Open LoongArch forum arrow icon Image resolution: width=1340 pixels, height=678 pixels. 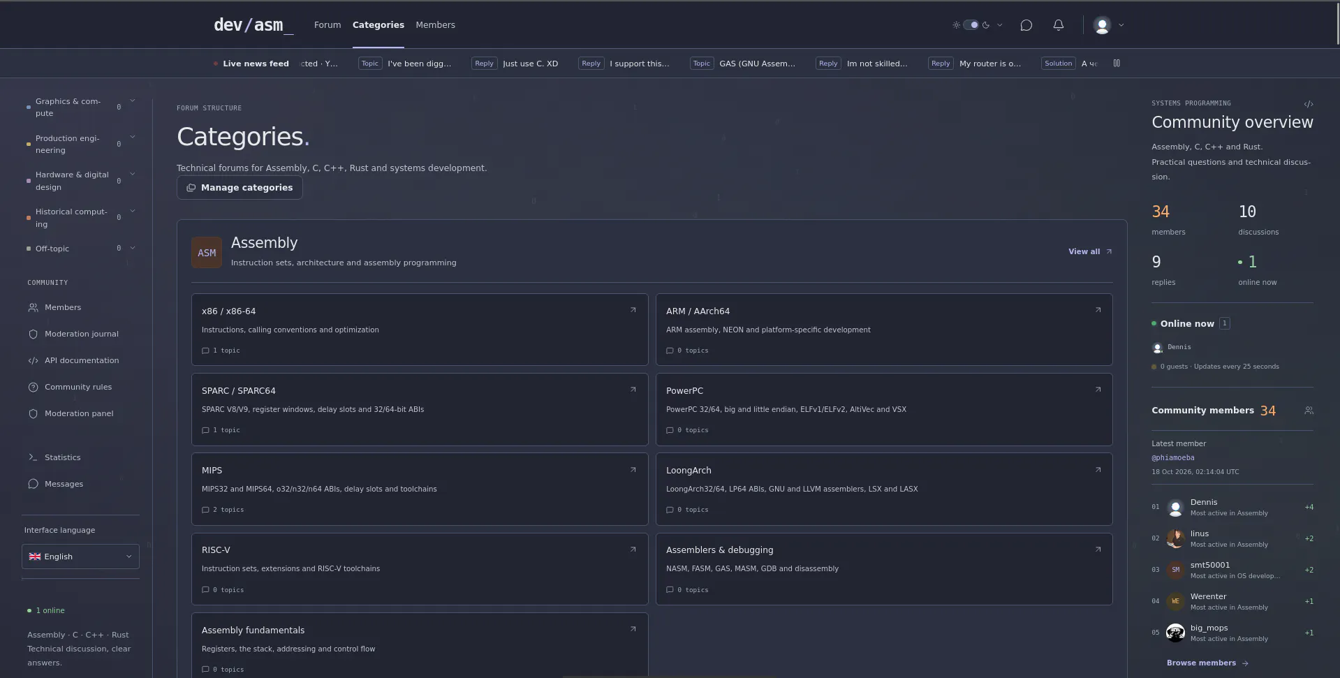(1098, 469)
